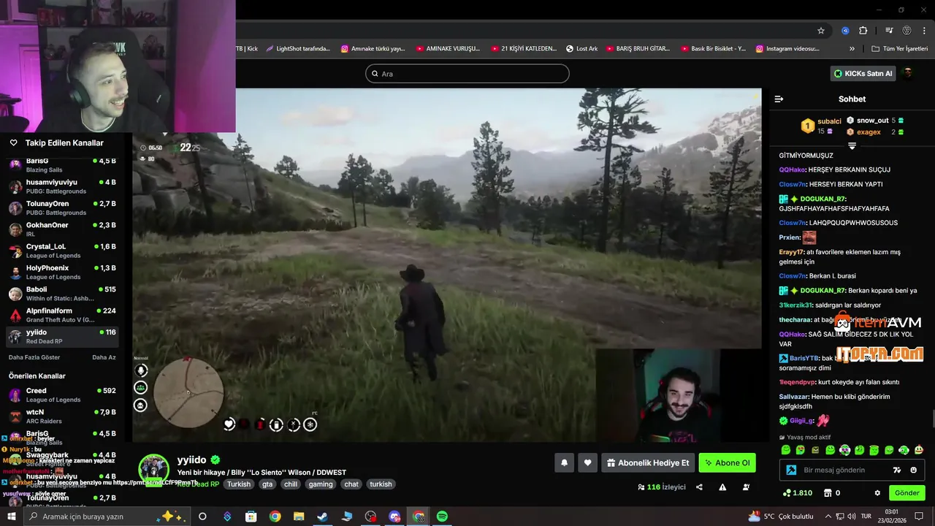
Task: Click the last yellow quick emote
Action: point(919,450)
